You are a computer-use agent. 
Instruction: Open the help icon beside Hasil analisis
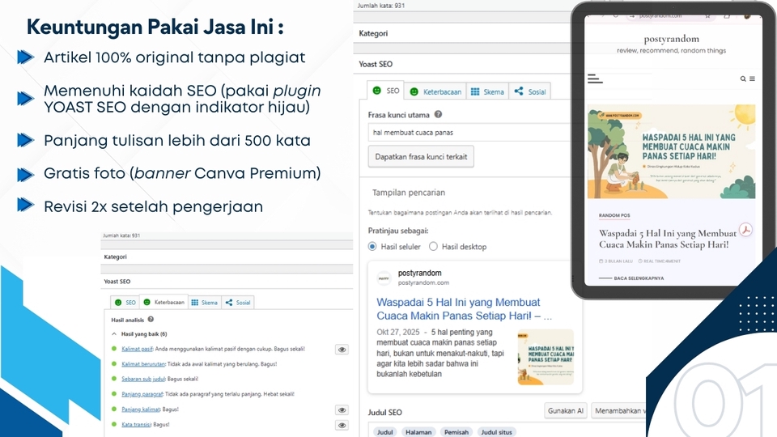[x=151, y=320]
